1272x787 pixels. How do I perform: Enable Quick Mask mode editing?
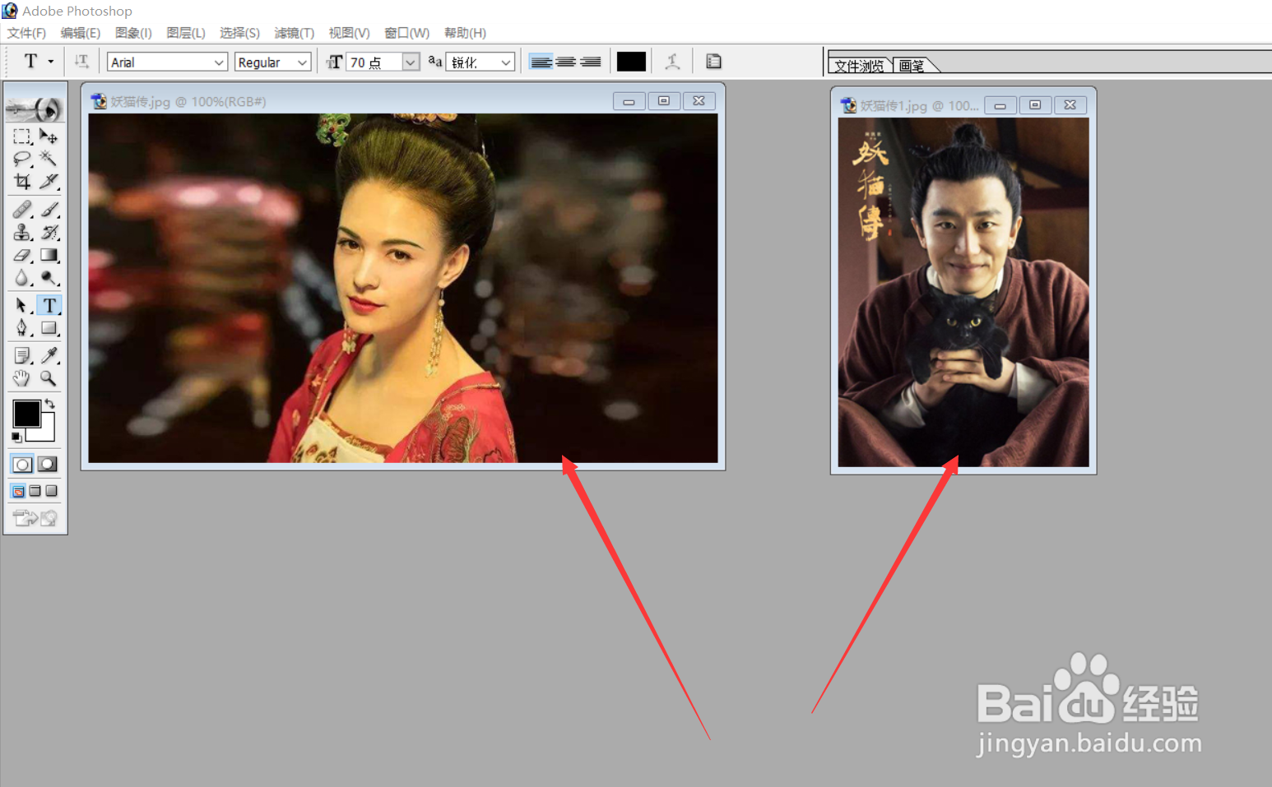(48, 465)
